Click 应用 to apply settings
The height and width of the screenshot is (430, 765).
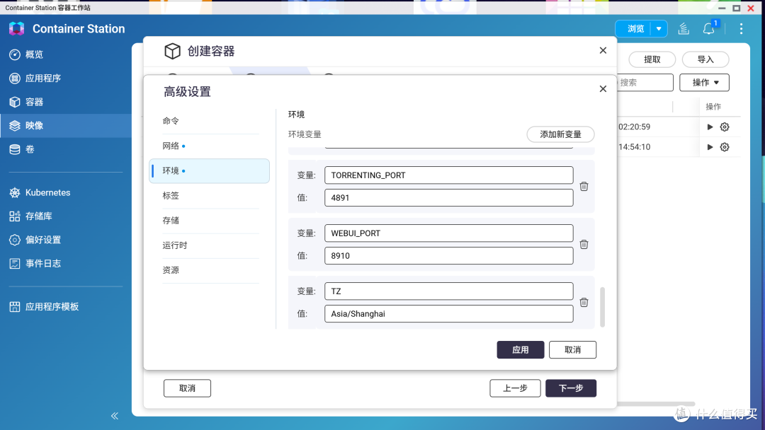(521, 349)
